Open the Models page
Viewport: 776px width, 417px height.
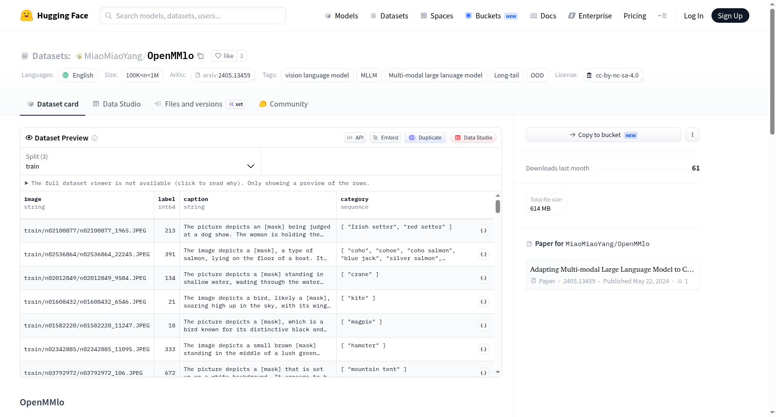(341, 15)
